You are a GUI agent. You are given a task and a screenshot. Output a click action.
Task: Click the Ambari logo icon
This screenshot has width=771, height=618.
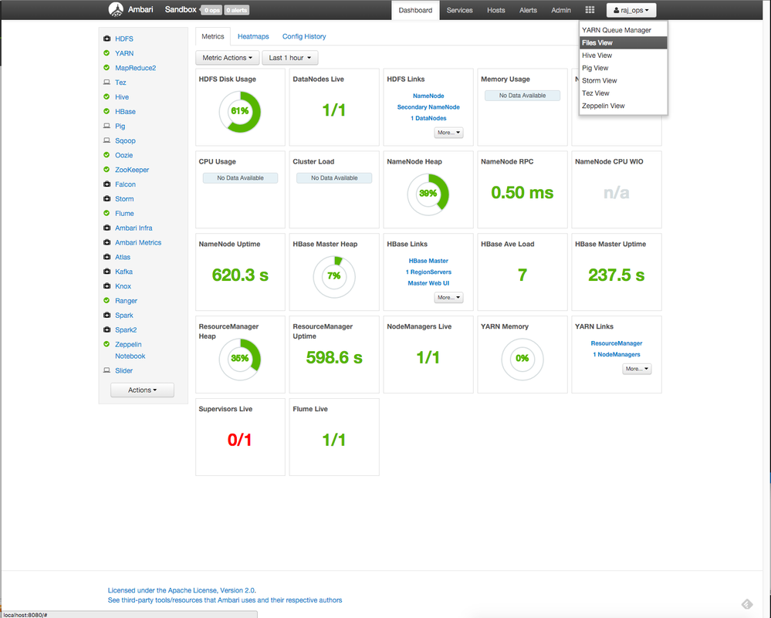[116, 9]
